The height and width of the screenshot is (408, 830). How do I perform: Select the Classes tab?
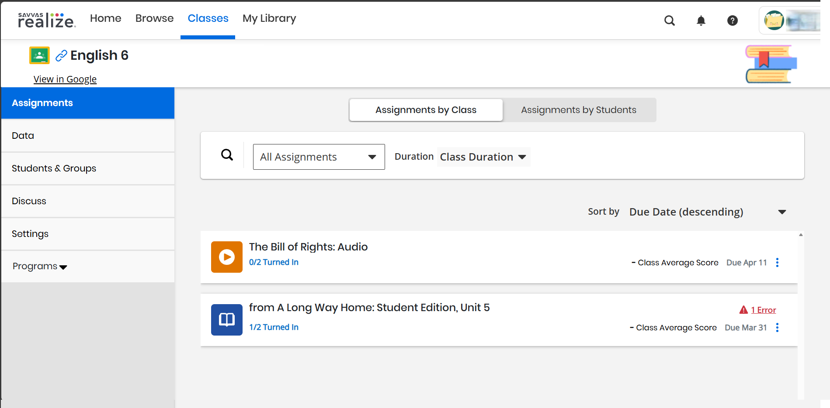(208, 18)
